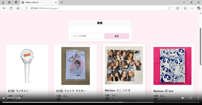Mute the video volume icon
Screen dimensions: 202x105
182,98
